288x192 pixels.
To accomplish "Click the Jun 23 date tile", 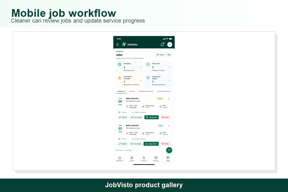I will pos(120,128).
